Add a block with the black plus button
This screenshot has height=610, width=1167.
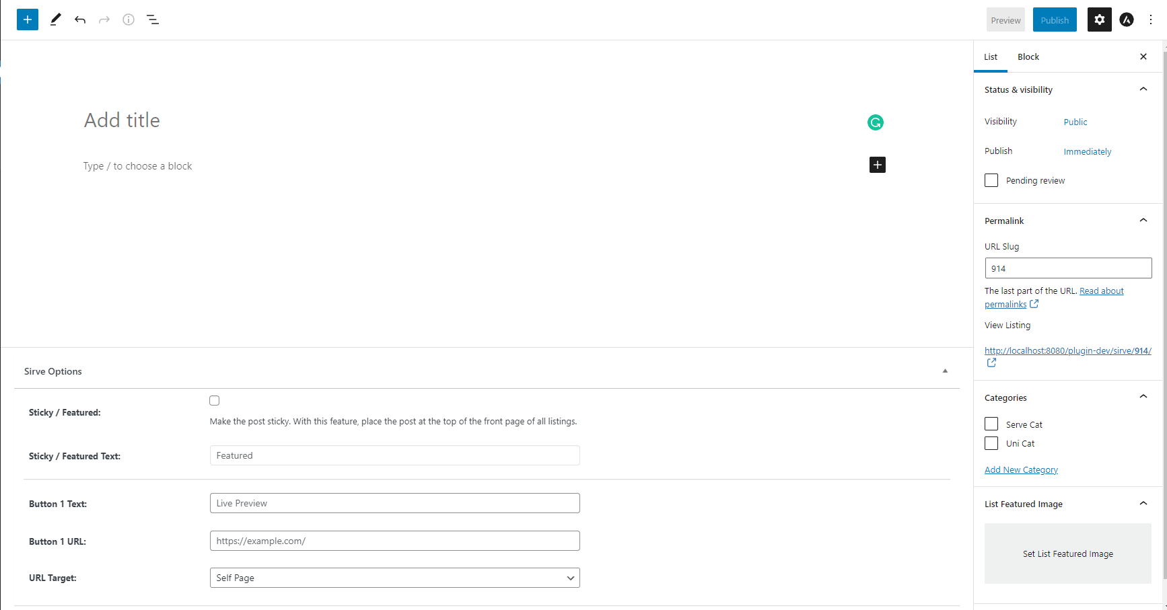pyautogui.click(x=878, y=165)
